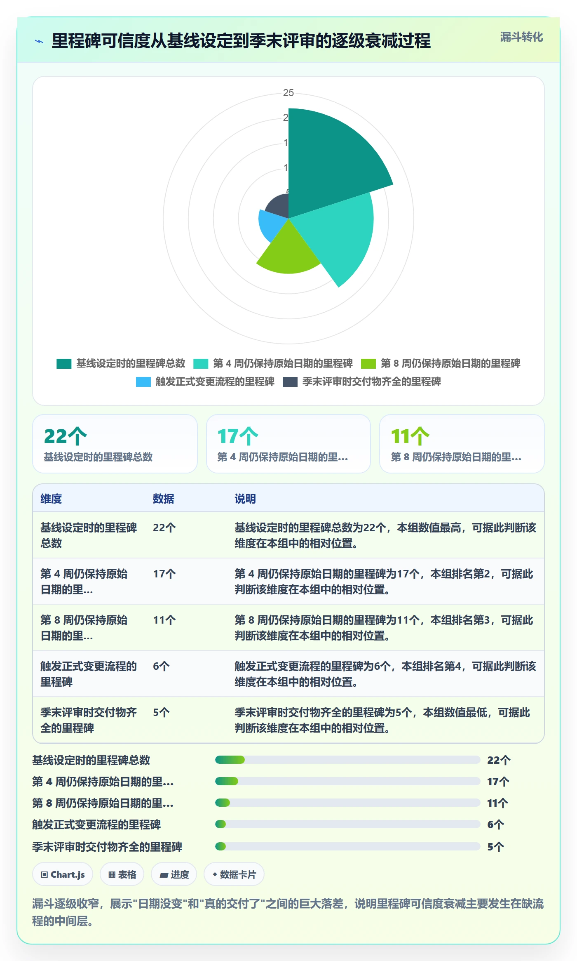Toggle legend item 触发正式变更流程的里程碑
577x961 pixels.
pos(205,382)
